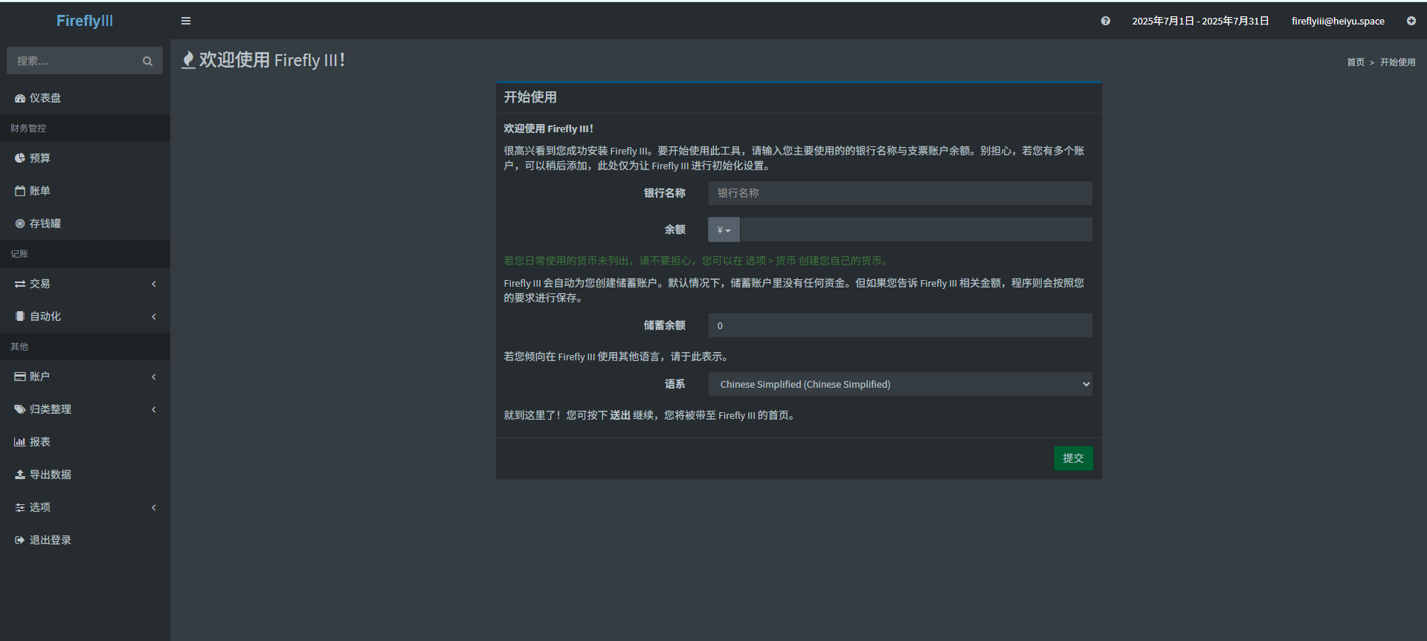Click the 财务管控 sidebar header
The width and height of the screenshot is (1427, 641).
[28, 128]
